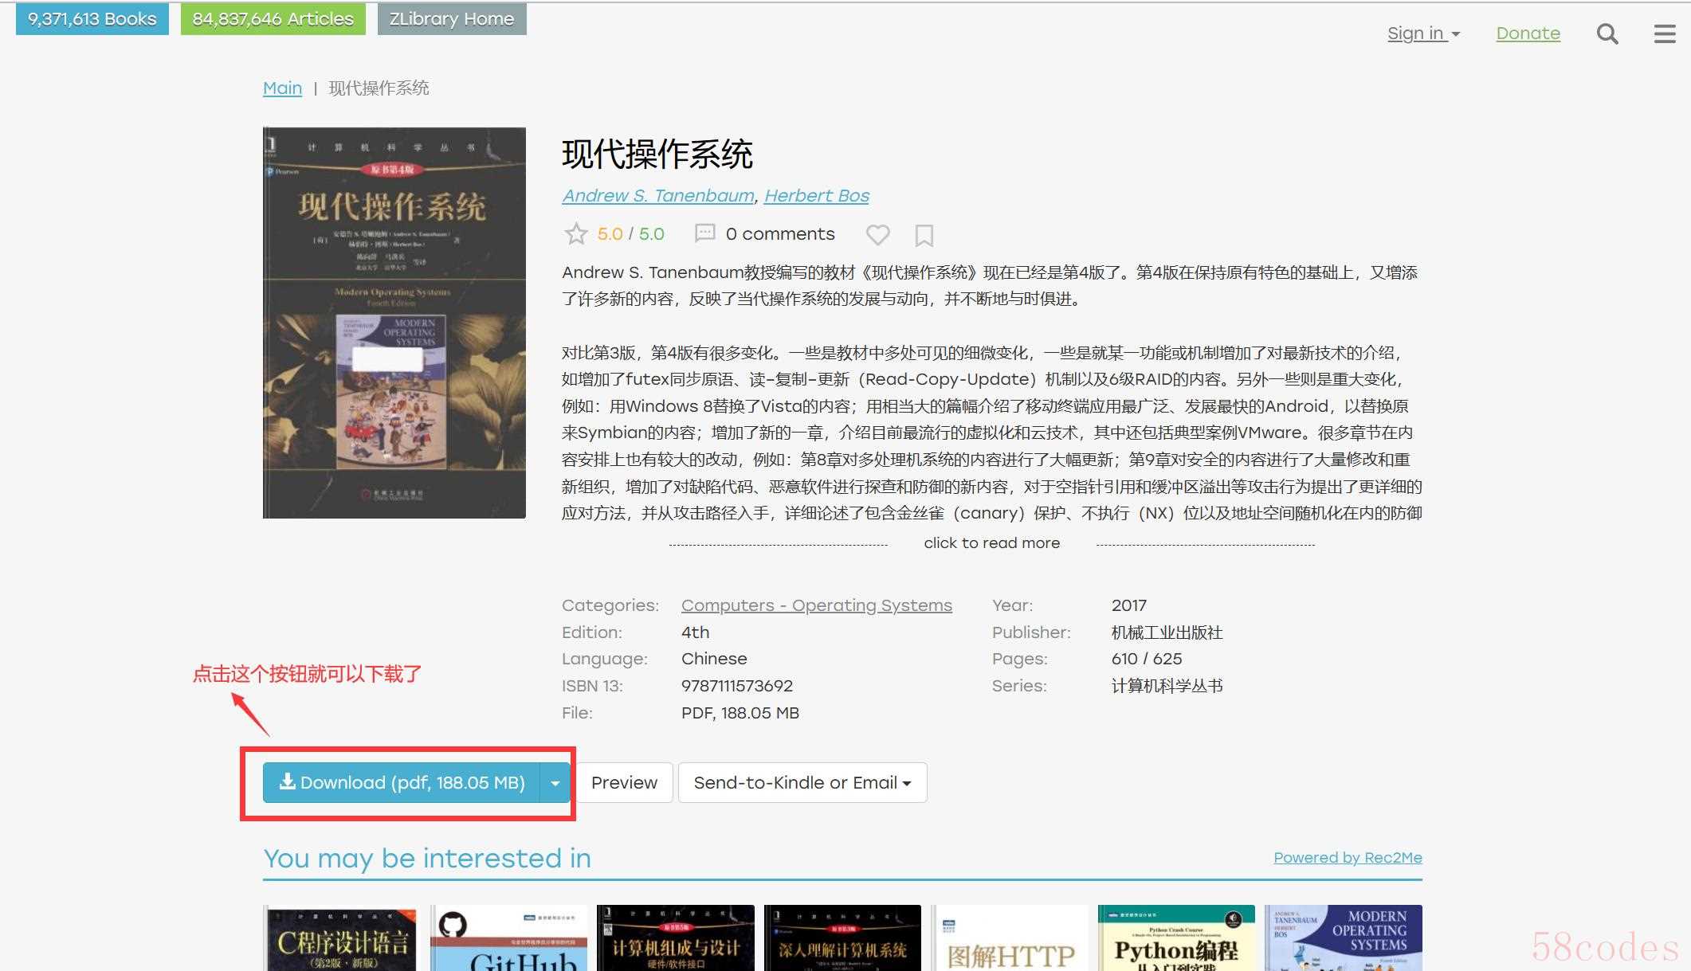
Task: Click the Preview button
Action: coord(624,782)
